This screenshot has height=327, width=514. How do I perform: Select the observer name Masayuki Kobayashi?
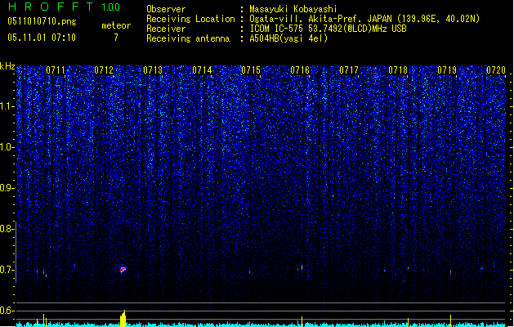click(293, 9)
